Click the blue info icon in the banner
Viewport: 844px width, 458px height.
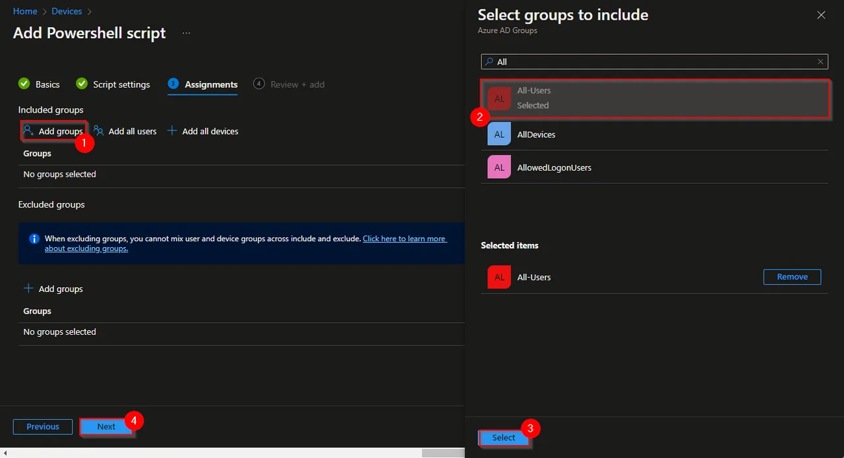34,239
